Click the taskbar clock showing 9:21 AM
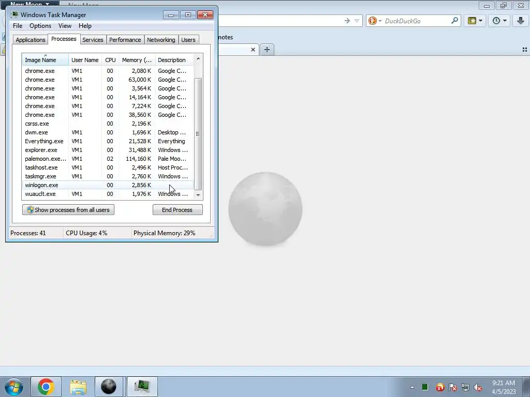Viewport: 530px width, 397px height. [x=504, y=387]
